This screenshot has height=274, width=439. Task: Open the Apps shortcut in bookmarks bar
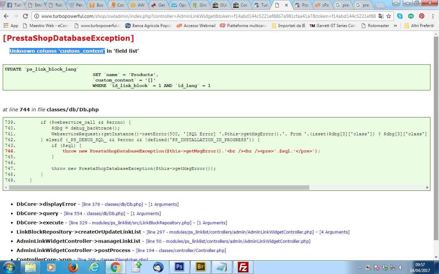[x=11, y=26]
